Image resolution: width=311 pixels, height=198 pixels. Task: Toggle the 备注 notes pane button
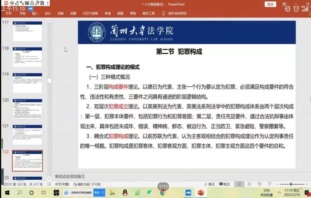[x=210, y=184]
